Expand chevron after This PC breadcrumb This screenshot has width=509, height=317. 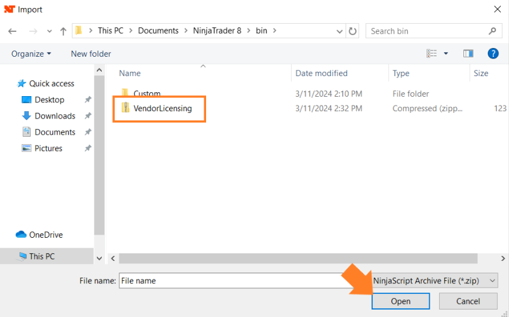(131, 31)
